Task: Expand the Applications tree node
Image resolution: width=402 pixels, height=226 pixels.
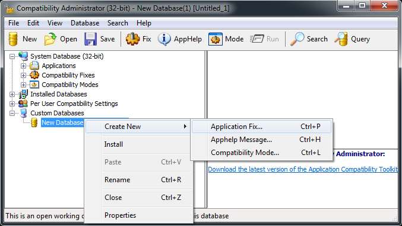Action: pos(23,66)
